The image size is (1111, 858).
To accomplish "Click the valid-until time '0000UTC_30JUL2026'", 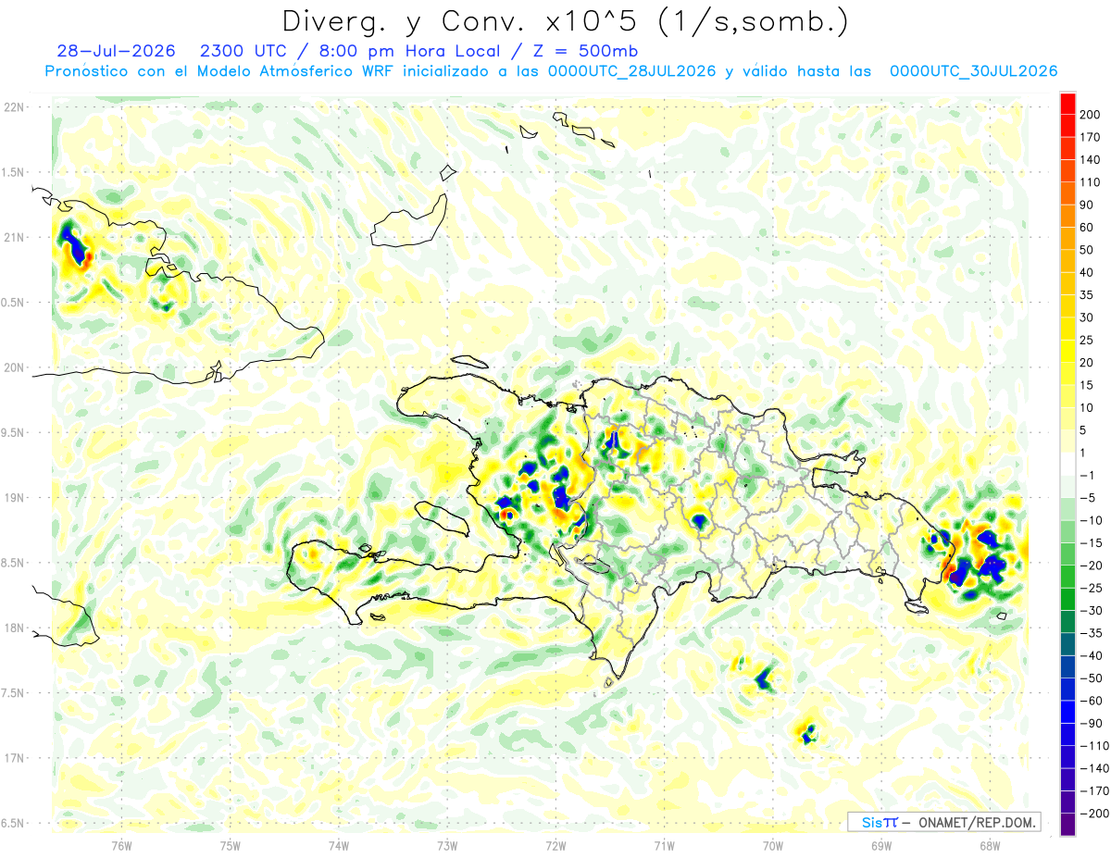I will click(973, 71).
